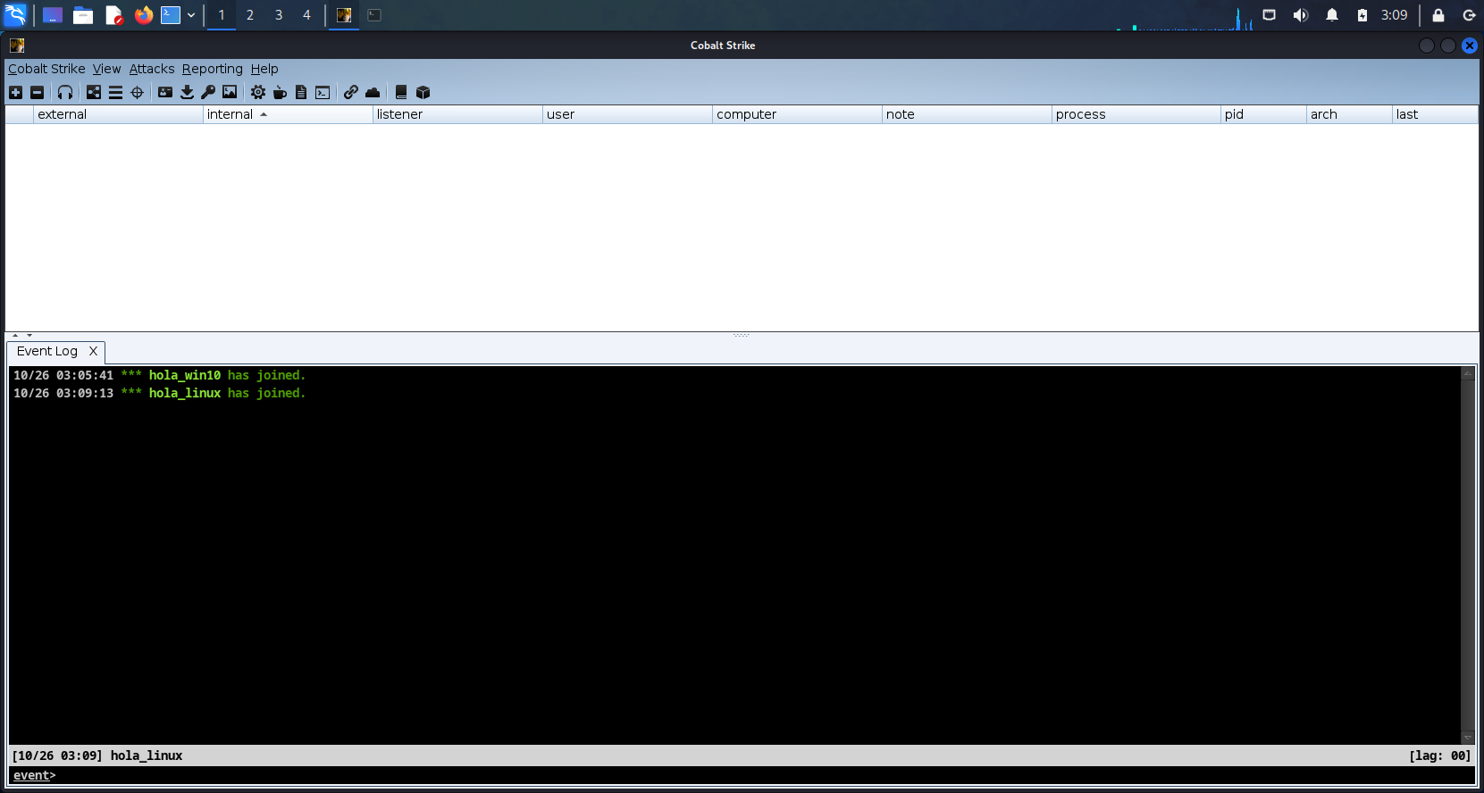1484x793 pixels.
Task: Sort sessions by arch column
Action: coord(1349,114)
